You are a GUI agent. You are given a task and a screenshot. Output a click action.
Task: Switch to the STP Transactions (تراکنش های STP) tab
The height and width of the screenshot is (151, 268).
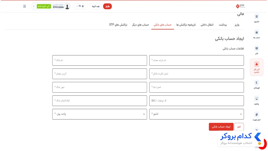118,25
